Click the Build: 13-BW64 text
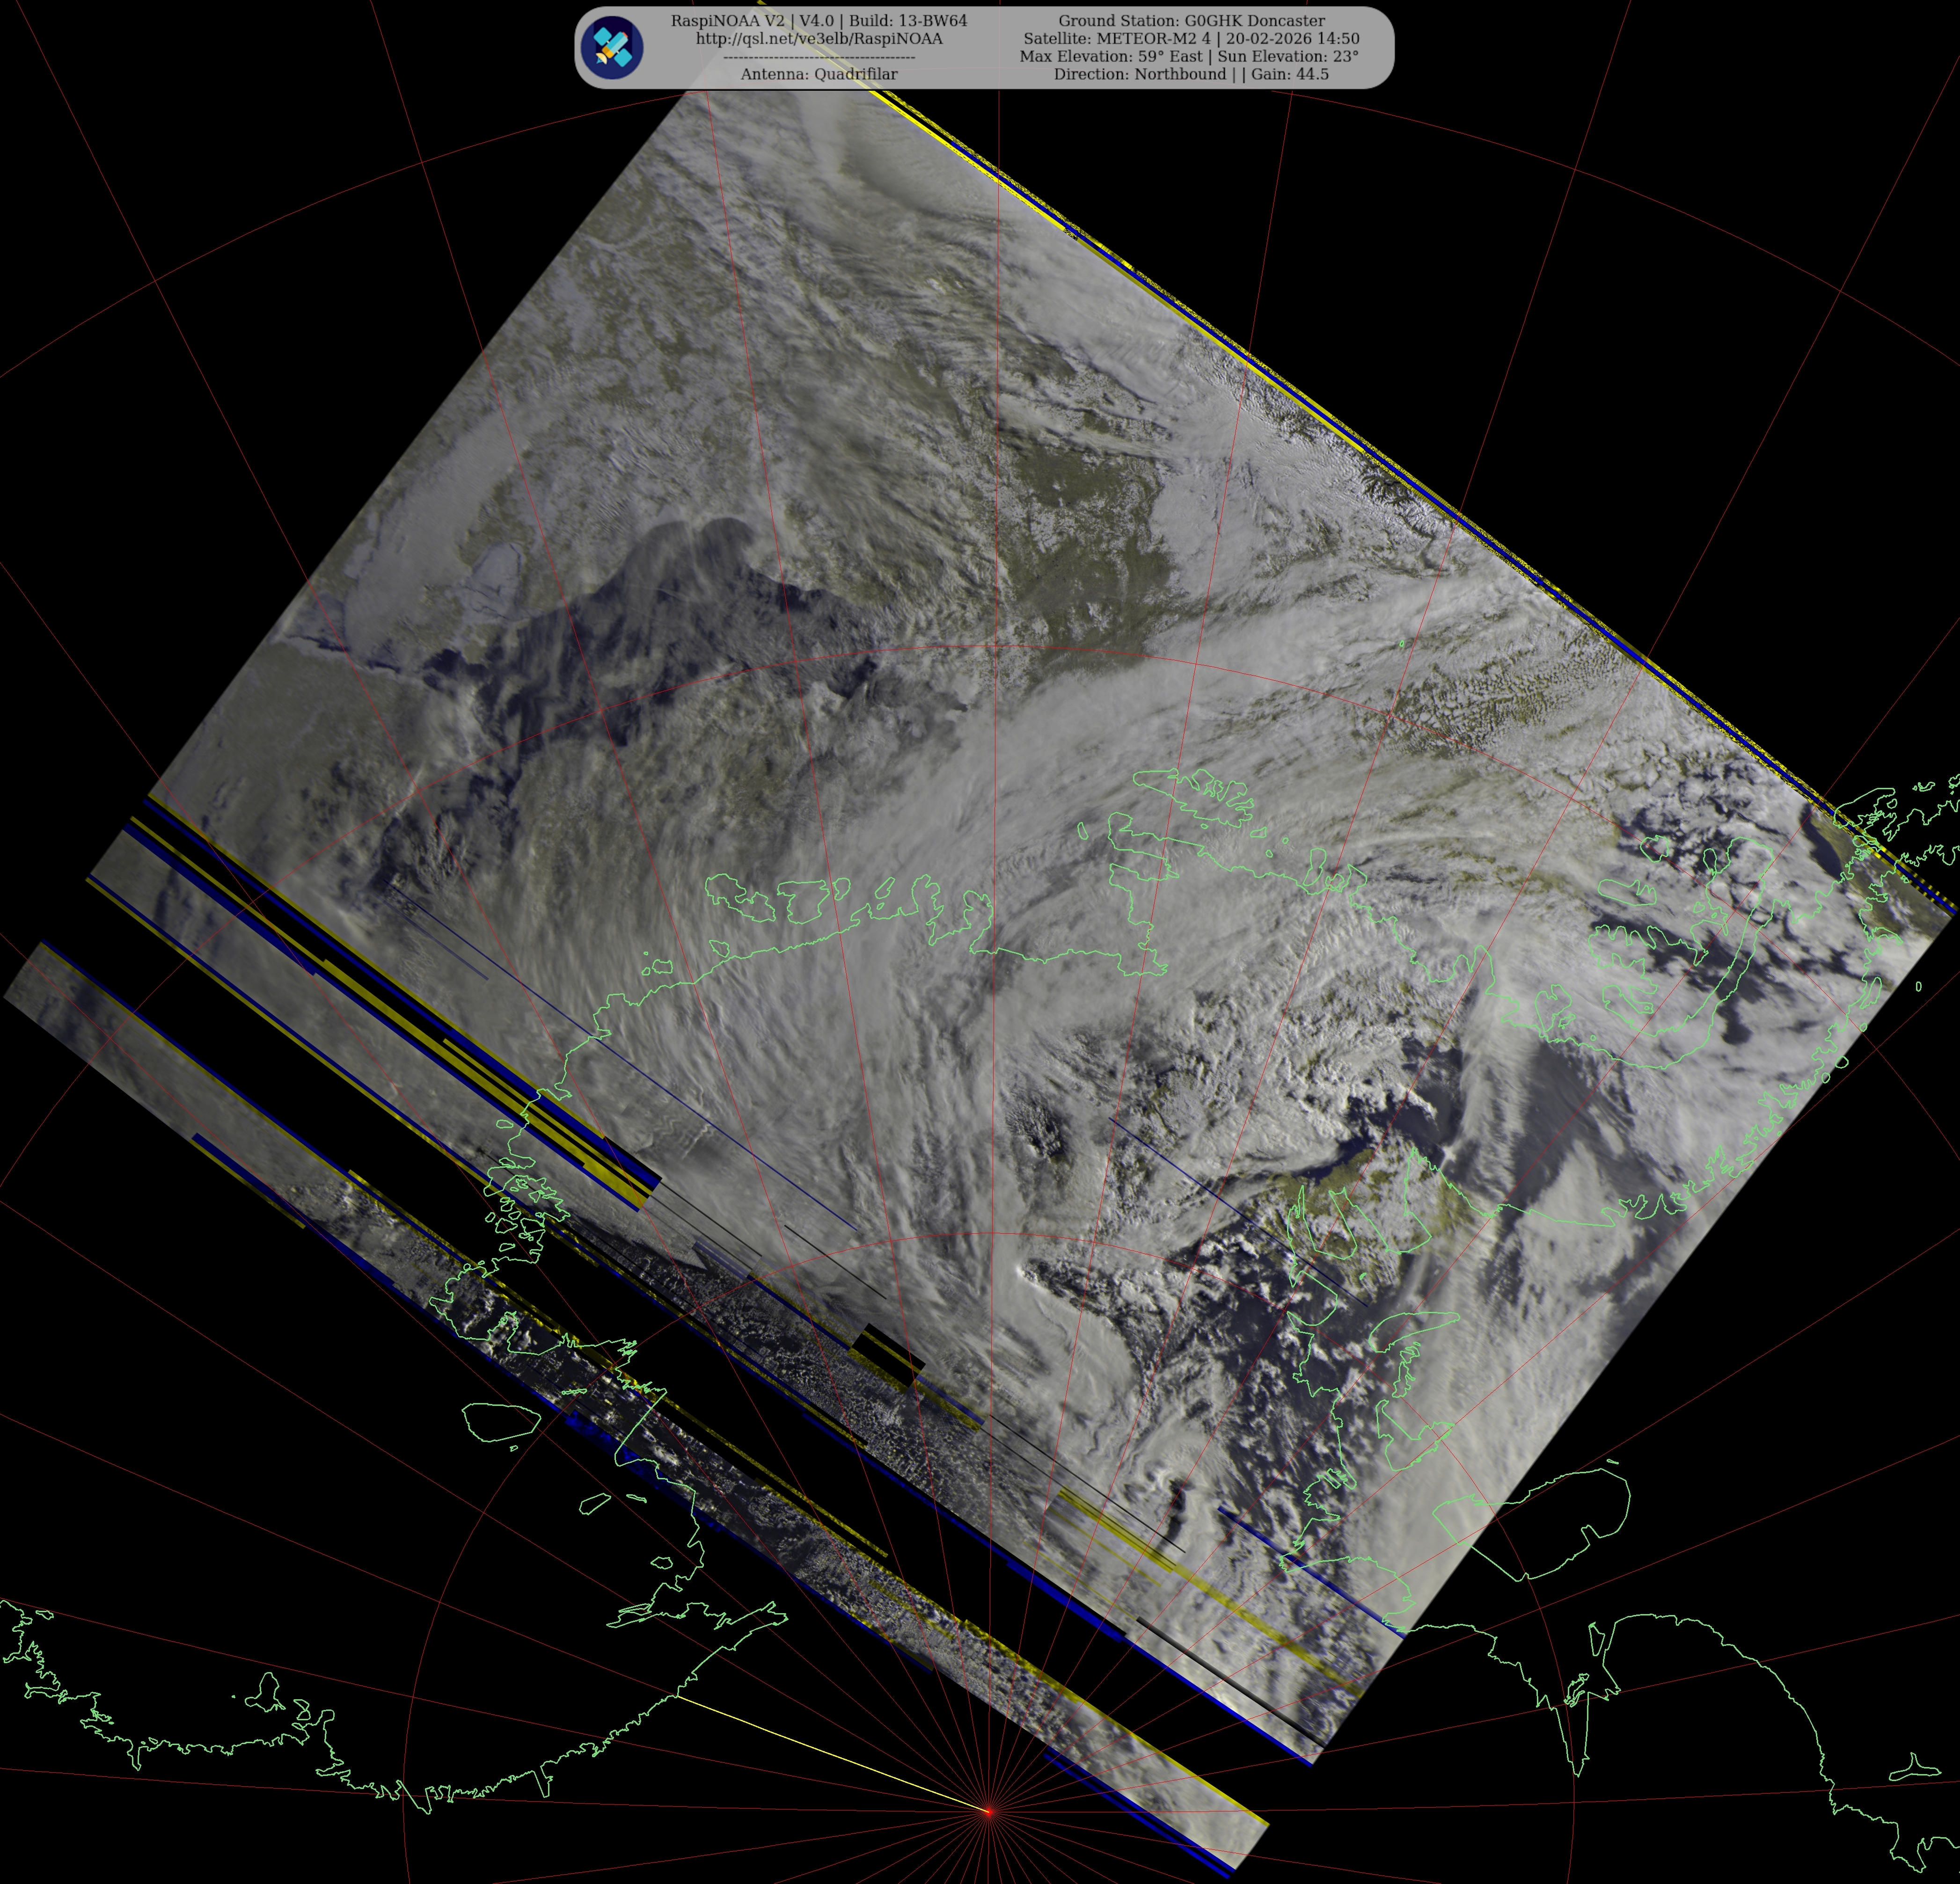 (908, 21)
